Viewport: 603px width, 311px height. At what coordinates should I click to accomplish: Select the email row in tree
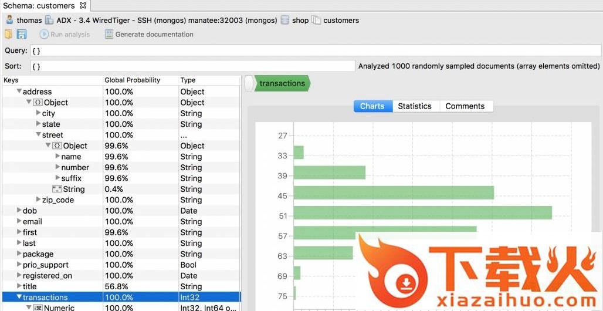click(x=121, y=221)
